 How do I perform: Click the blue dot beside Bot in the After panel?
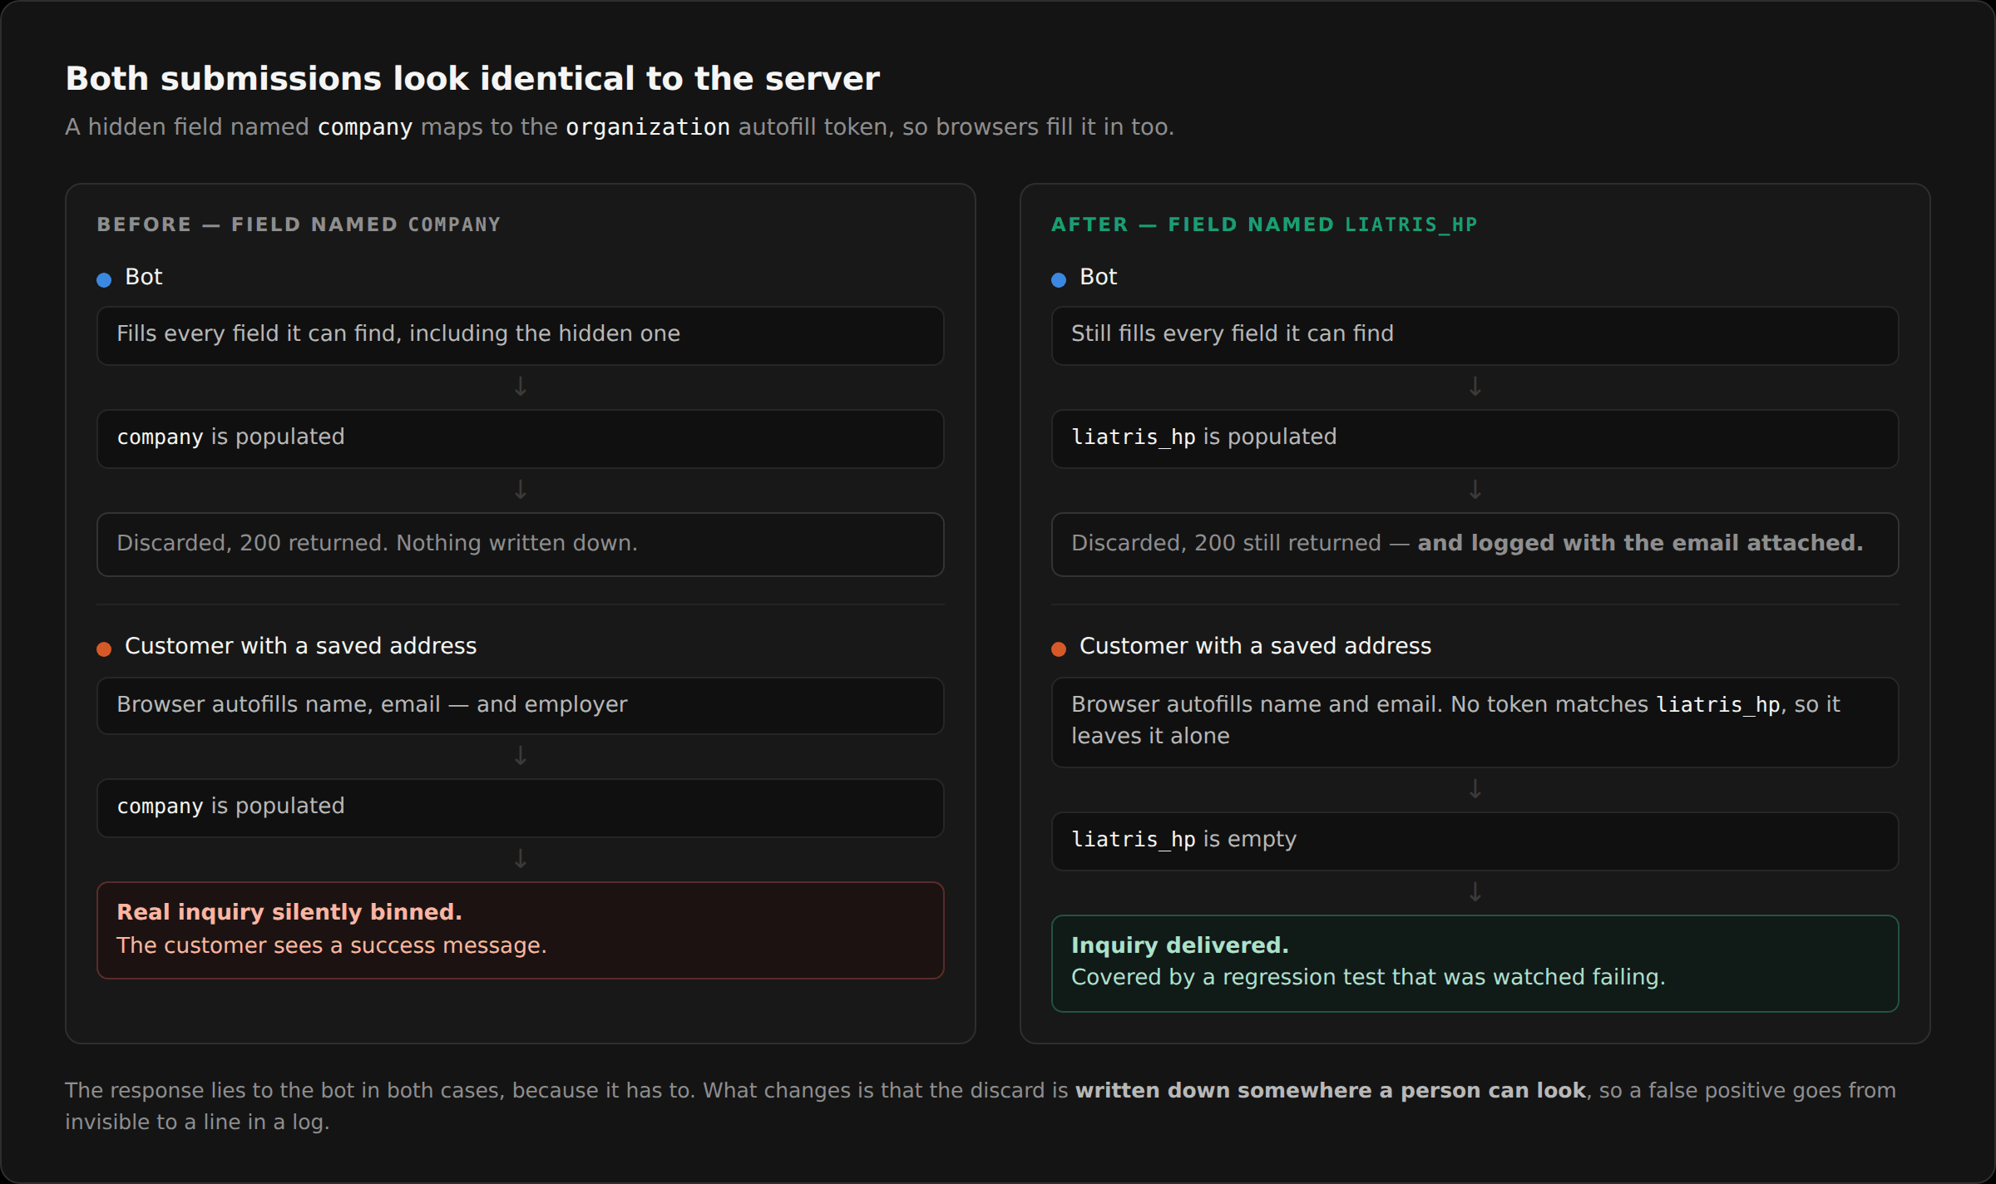(x=1059, y=279)
